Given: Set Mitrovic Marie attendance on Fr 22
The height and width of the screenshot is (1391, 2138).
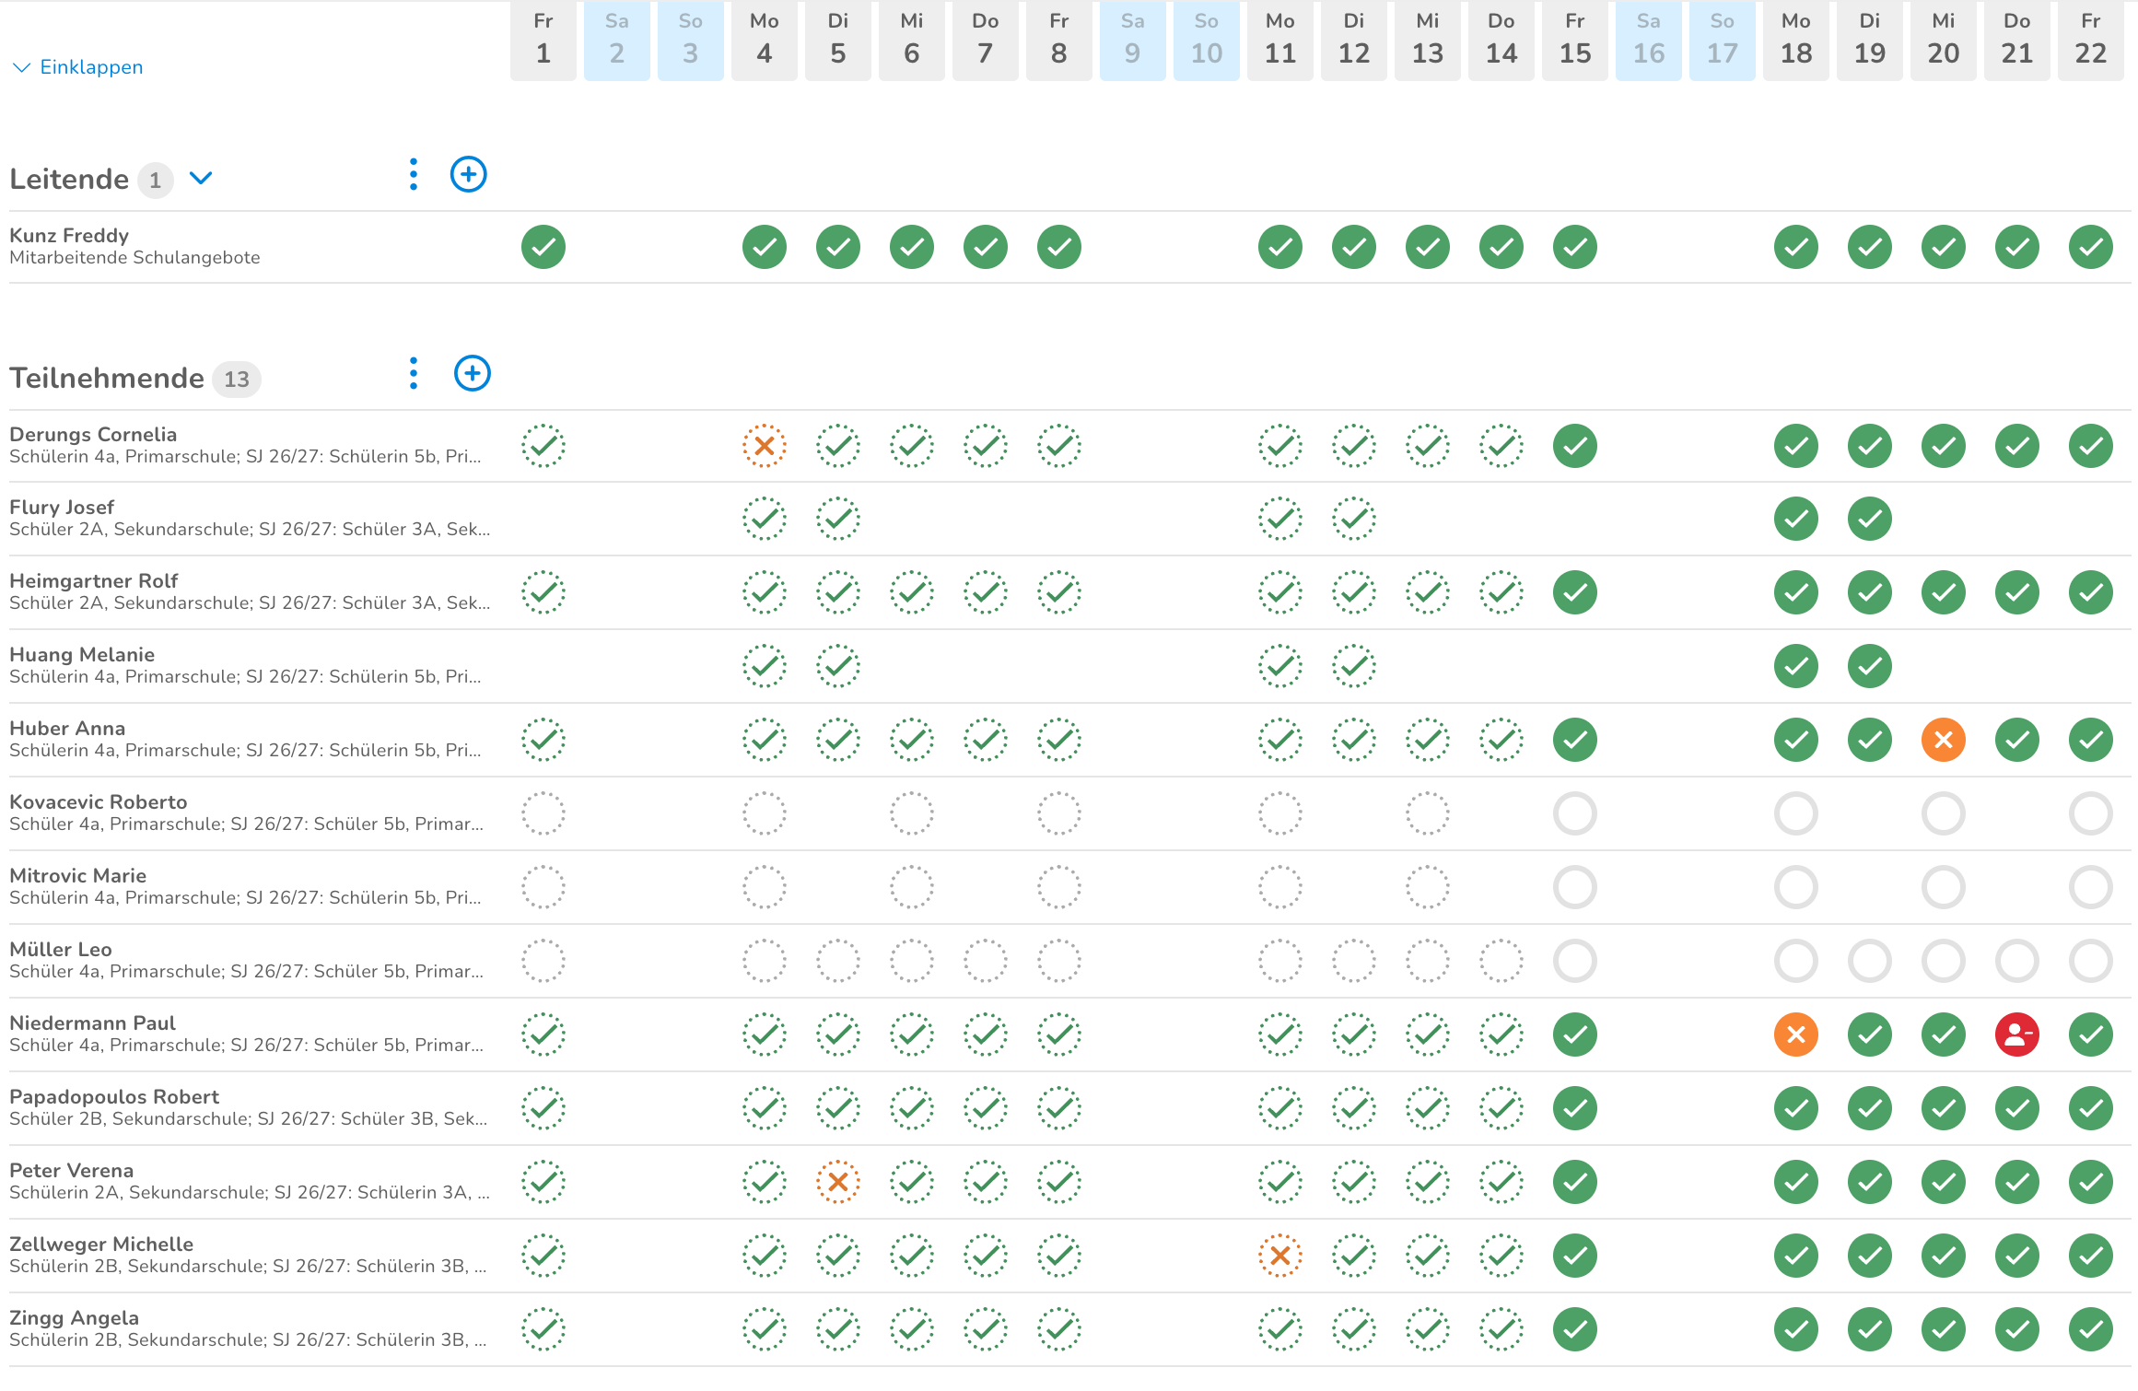Looking at the screenshot, I should coord(2091,887).
